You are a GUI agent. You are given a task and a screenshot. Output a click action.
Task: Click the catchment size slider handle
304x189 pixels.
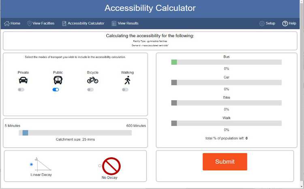pyautogui.click(x=25, y=132)
